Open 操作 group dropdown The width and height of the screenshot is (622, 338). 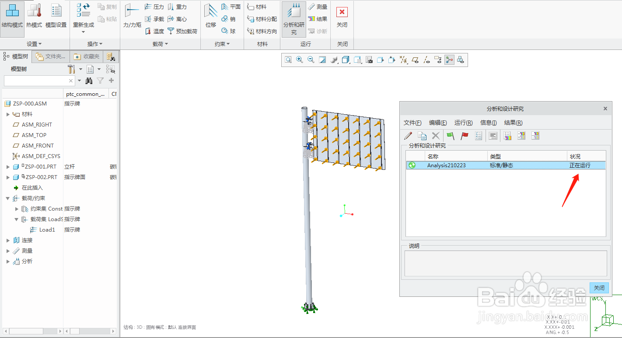click(95, 44)
